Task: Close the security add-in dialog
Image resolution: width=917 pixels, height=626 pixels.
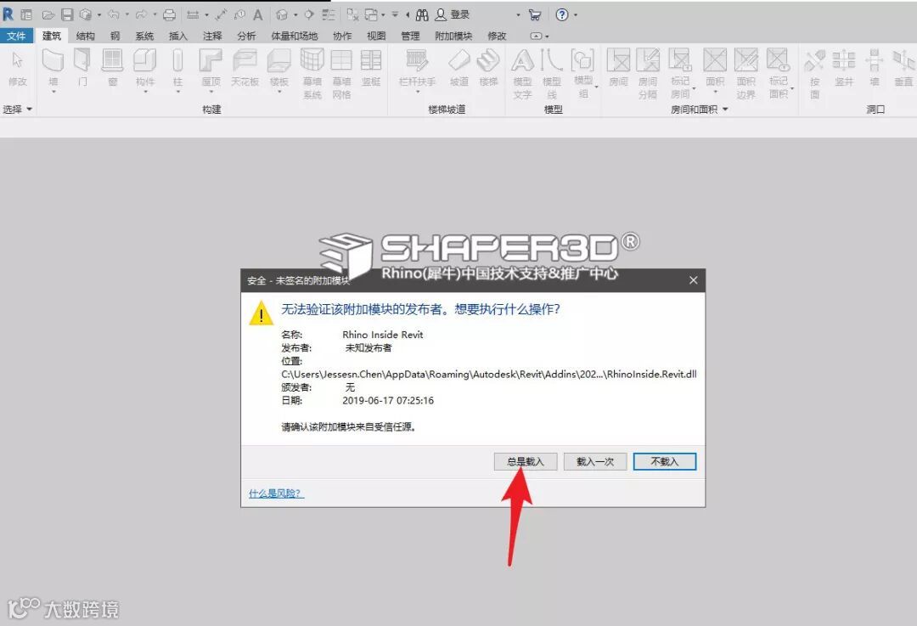Action: [x=693, y=280]
